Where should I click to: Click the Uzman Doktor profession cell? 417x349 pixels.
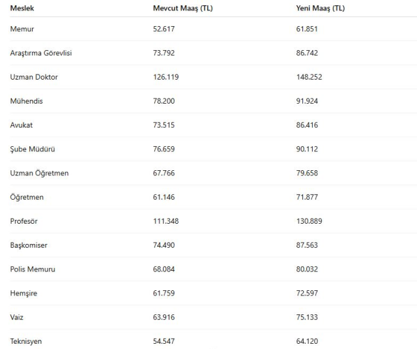click(34, 77)
